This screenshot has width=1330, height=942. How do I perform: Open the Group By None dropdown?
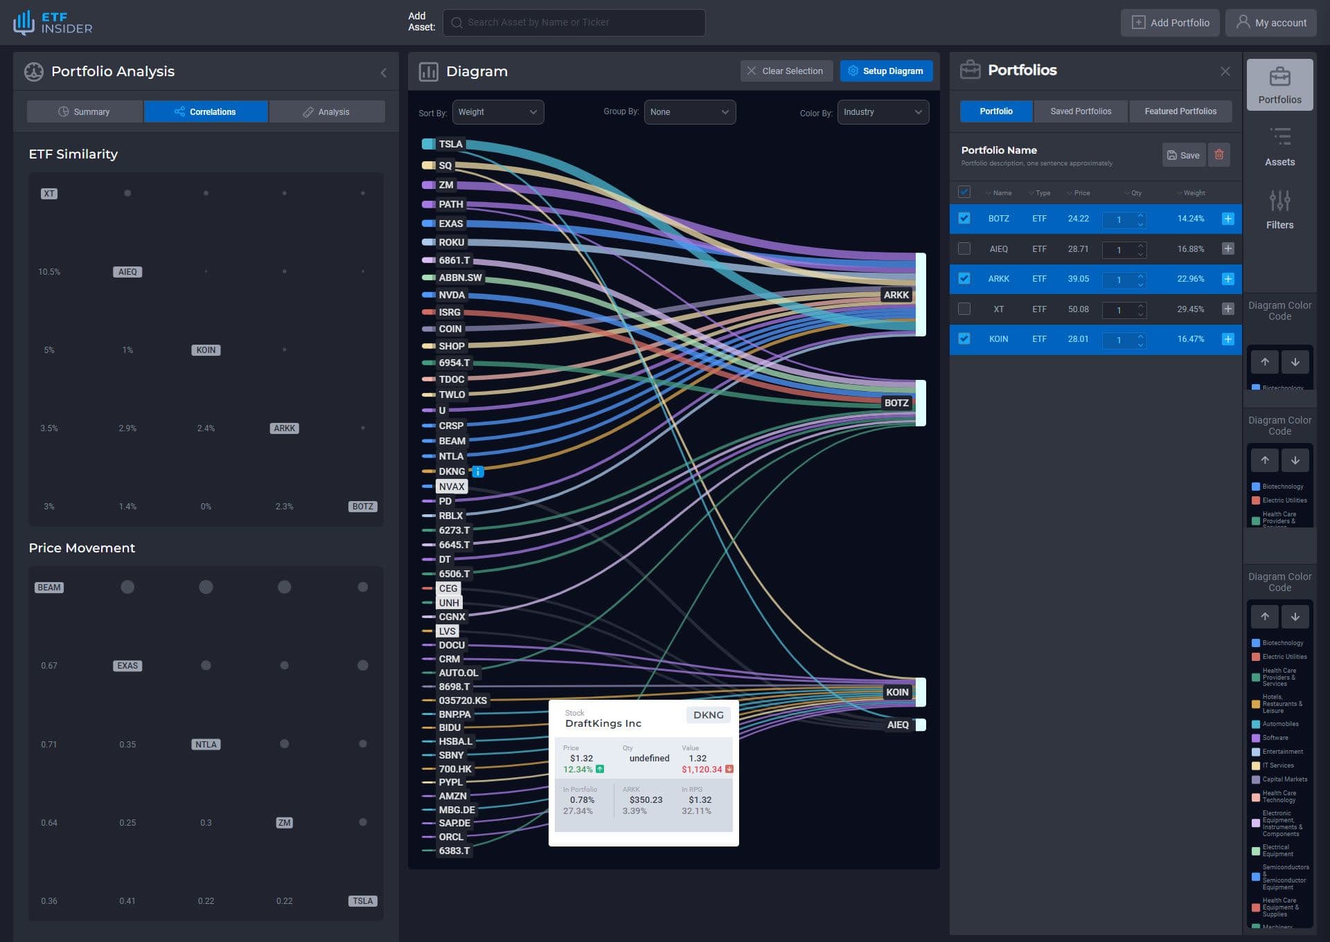click(689, 112)
